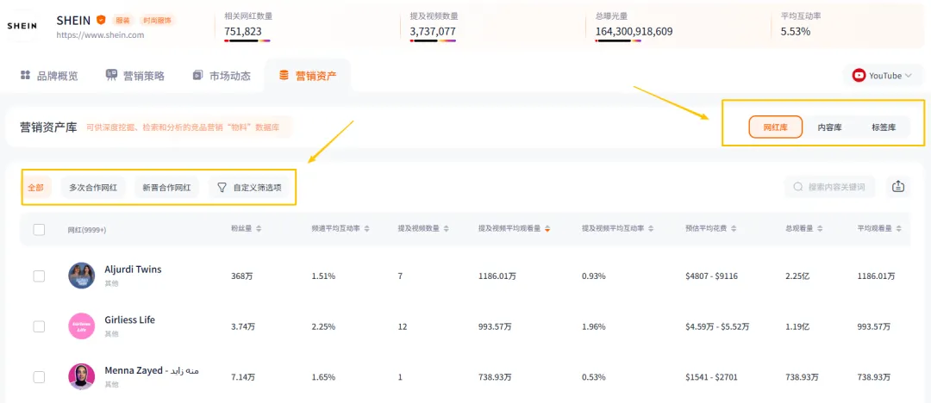Viewport: 931px width, 403px height.
Task: Click the orange verified badge next to SHEIN
Action: click(101, 20)
